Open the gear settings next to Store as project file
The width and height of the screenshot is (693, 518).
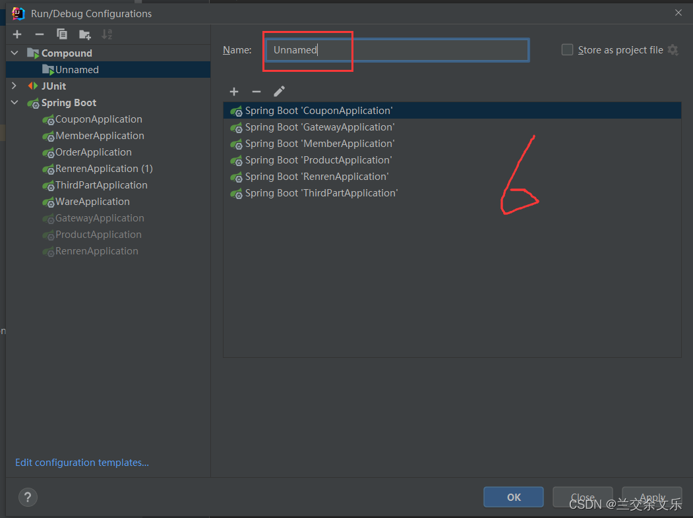pyautogui.click(x=673, y=50)
